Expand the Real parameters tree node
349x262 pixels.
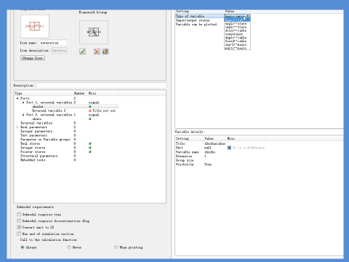tap(17, 127)
